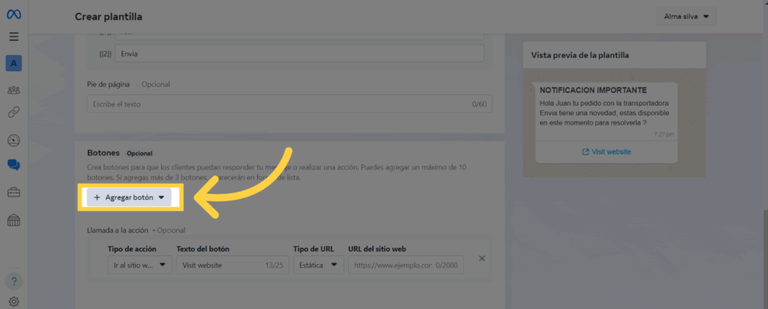The image size is (768, 309).
Task: Open the bank building icon
Action: [x=13, y=220]
